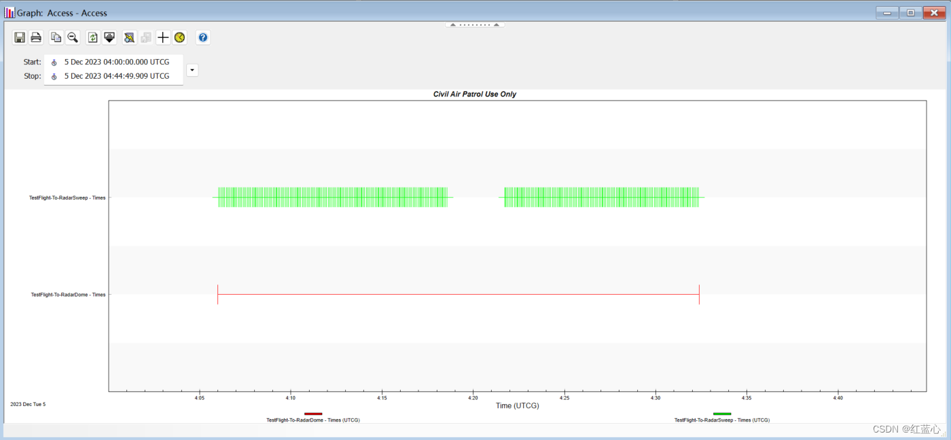Minimize the Graph window
The width and height of the screenshot is (951, 440).
pyautogui.click(x=886, y=13)
